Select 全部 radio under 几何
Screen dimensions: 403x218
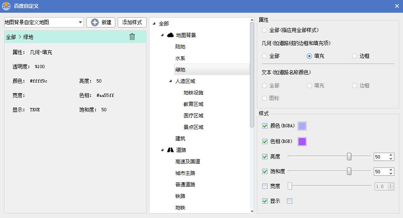coord(264,56)
